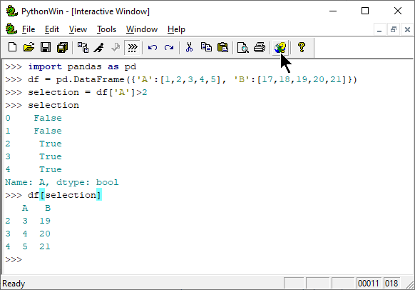The image size is (415, 290).
Task: Click the value 21 in output table
Action: point(45,246)
